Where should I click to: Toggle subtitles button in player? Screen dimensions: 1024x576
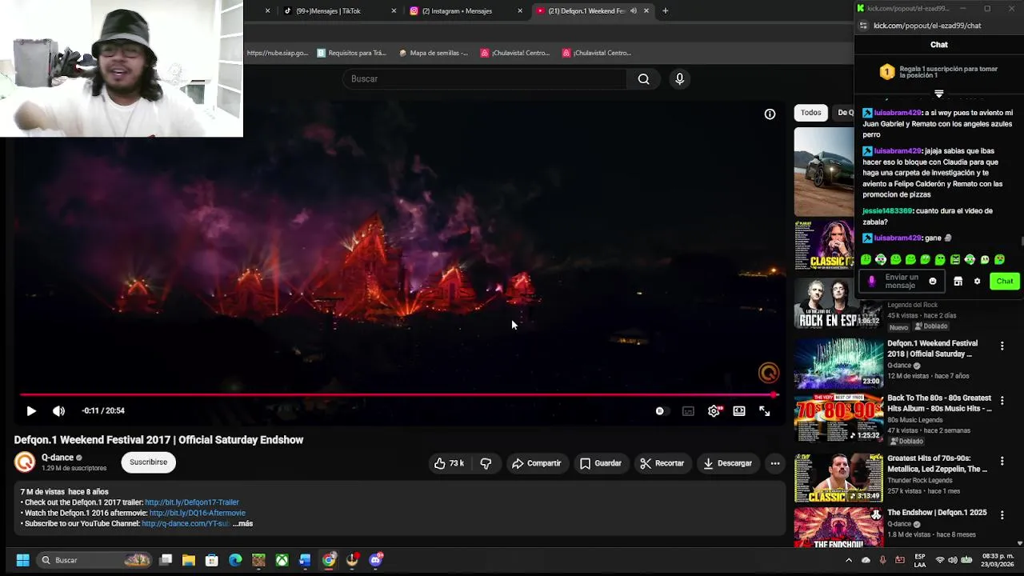[688, 411]
